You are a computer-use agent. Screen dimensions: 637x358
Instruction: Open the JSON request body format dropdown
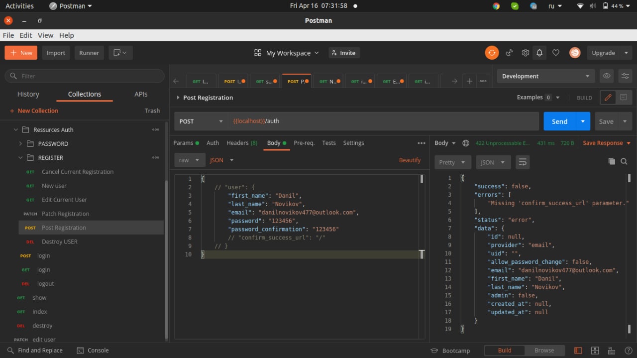(x=222, y=160)
